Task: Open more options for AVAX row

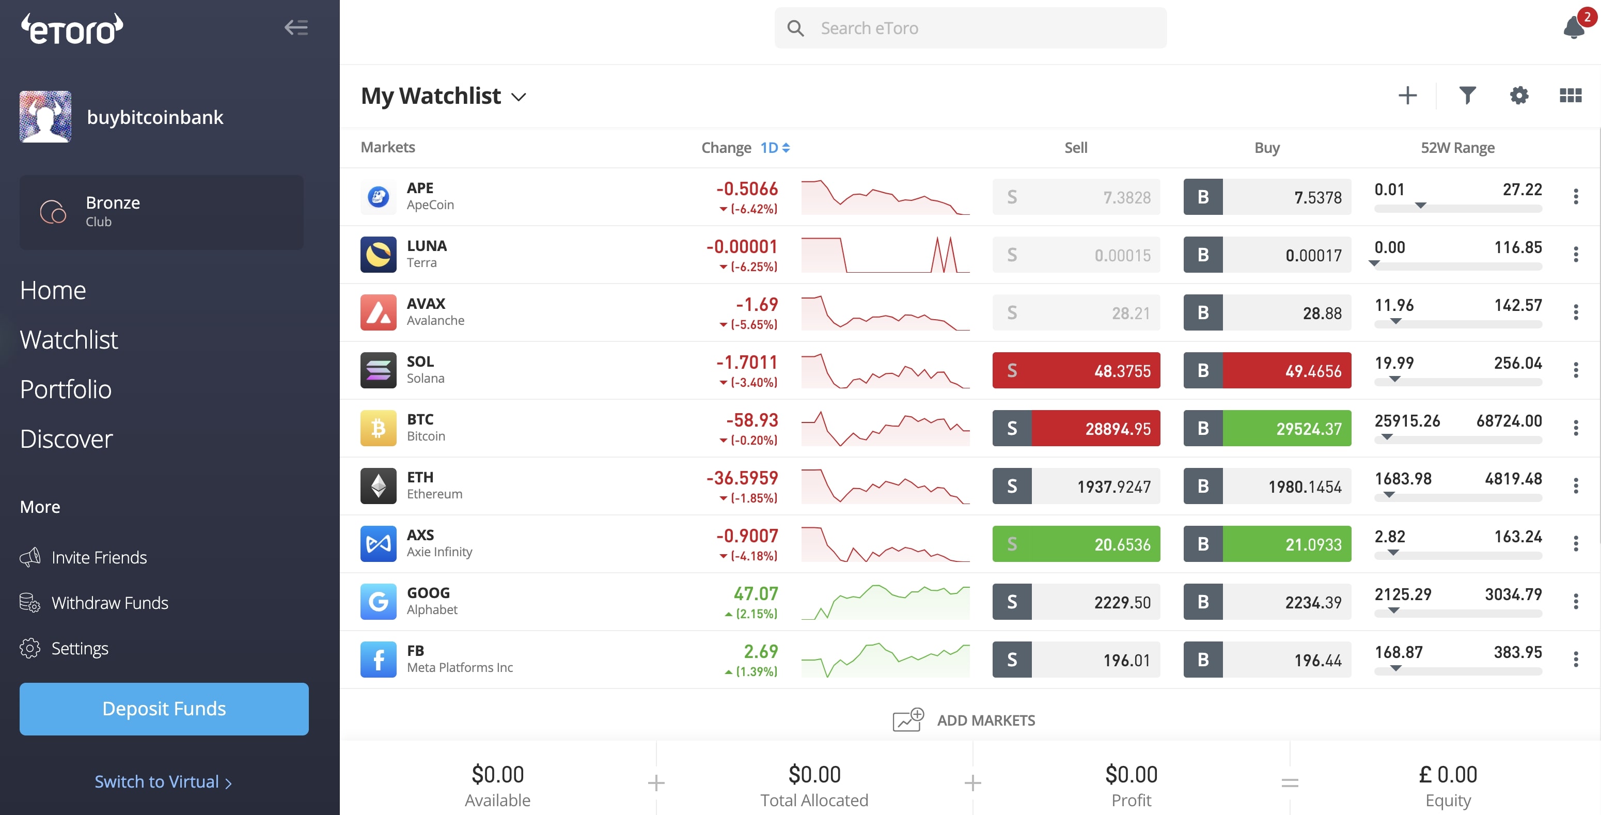Action: pos(1576,312)
